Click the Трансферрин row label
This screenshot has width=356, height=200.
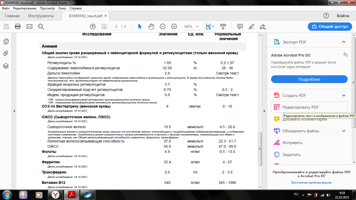[54, 172]
